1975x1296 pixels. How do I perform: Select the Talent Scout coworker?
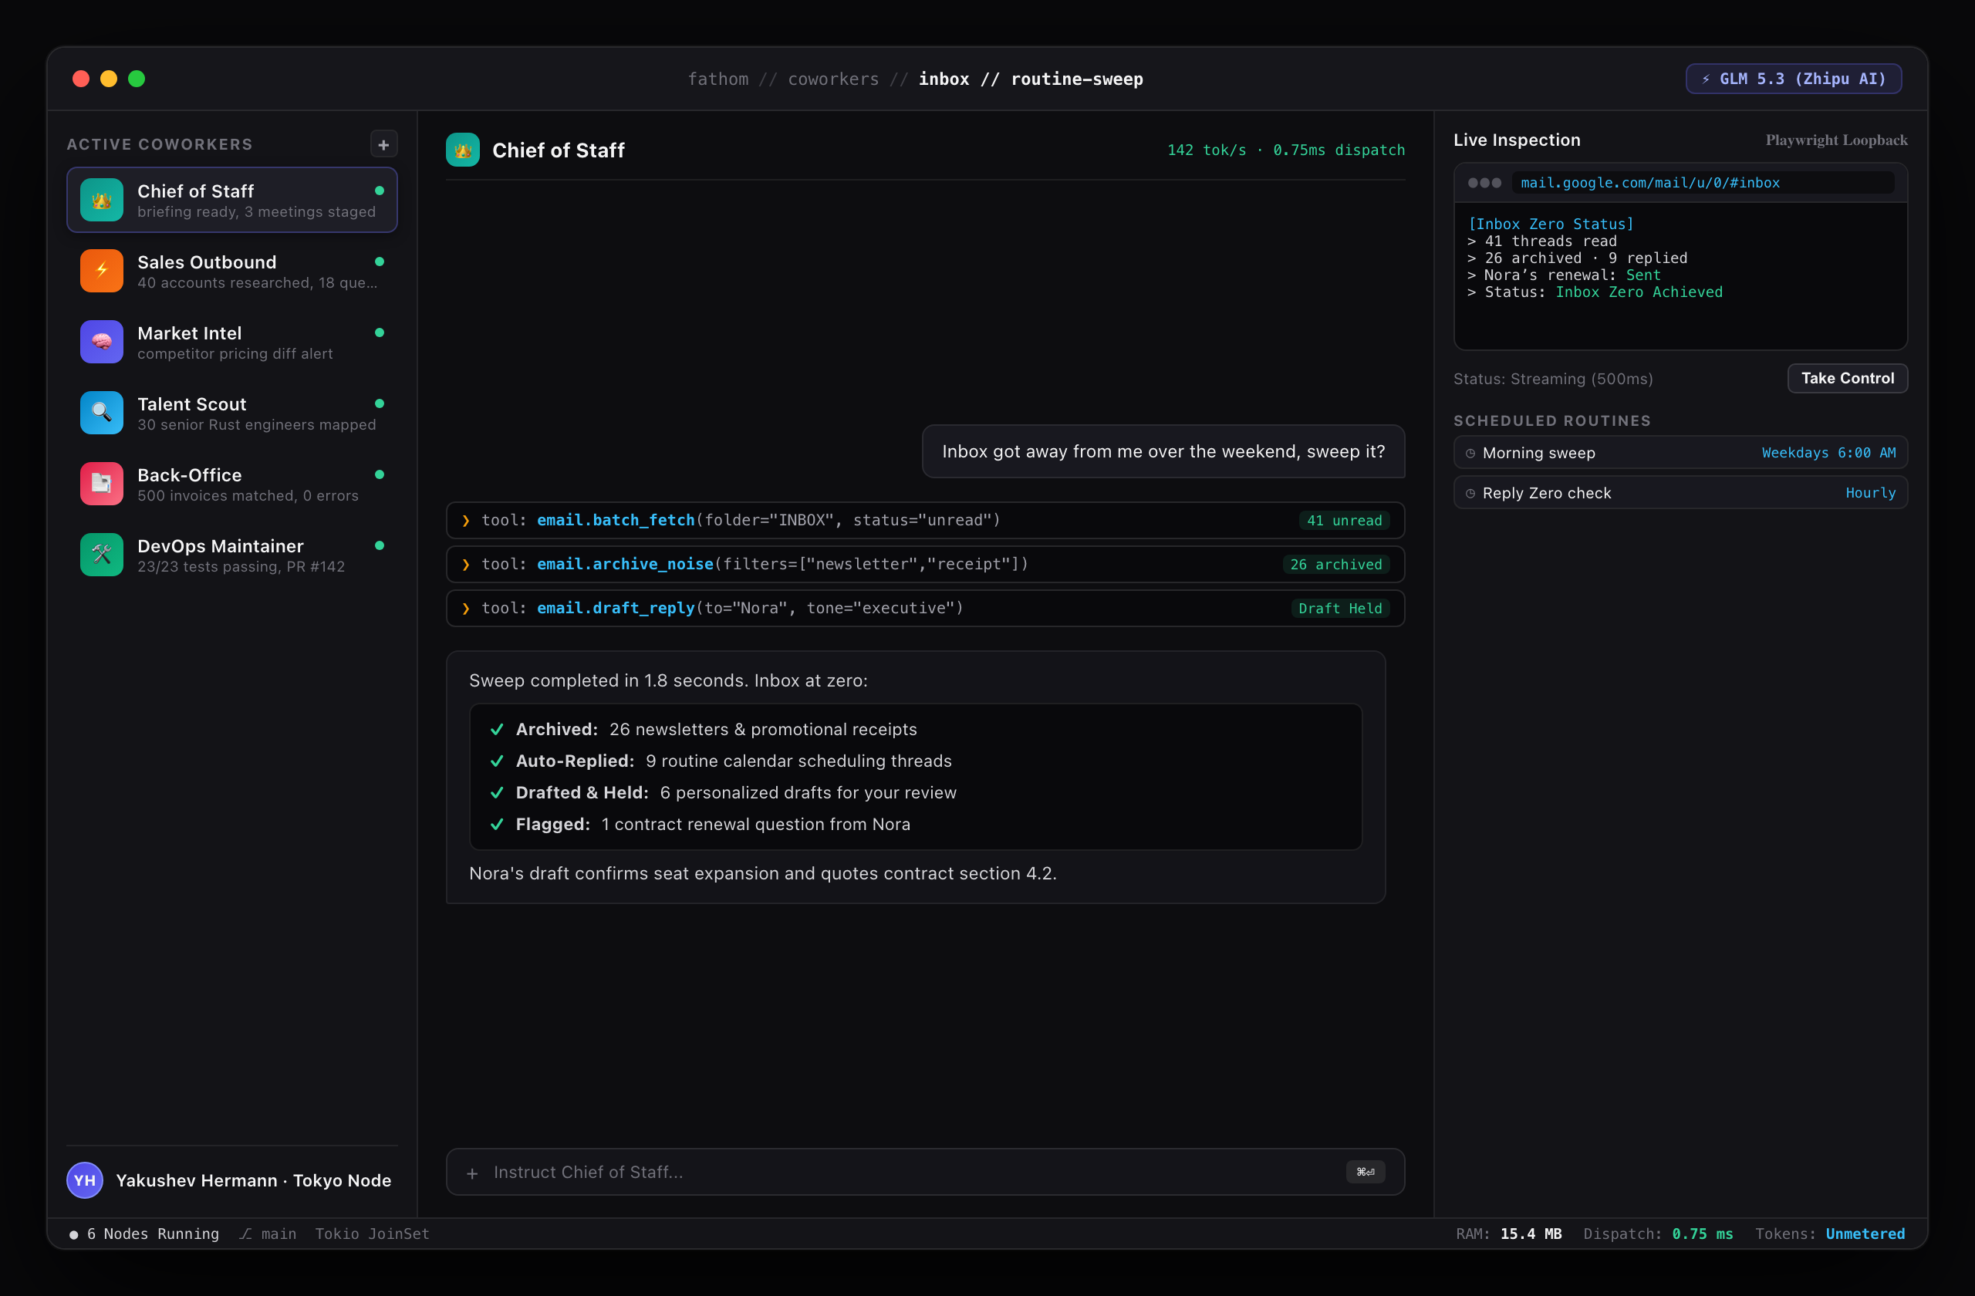click(231, 413)
